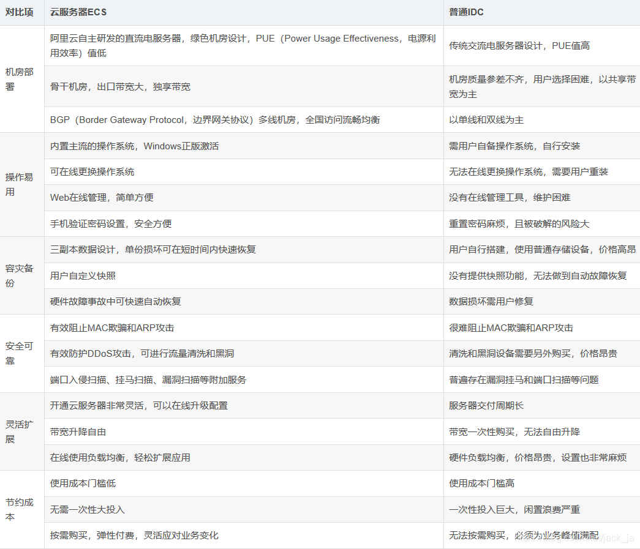Click the cell 无法在线更换操作系统，需要用户重装

click(542, 172)
